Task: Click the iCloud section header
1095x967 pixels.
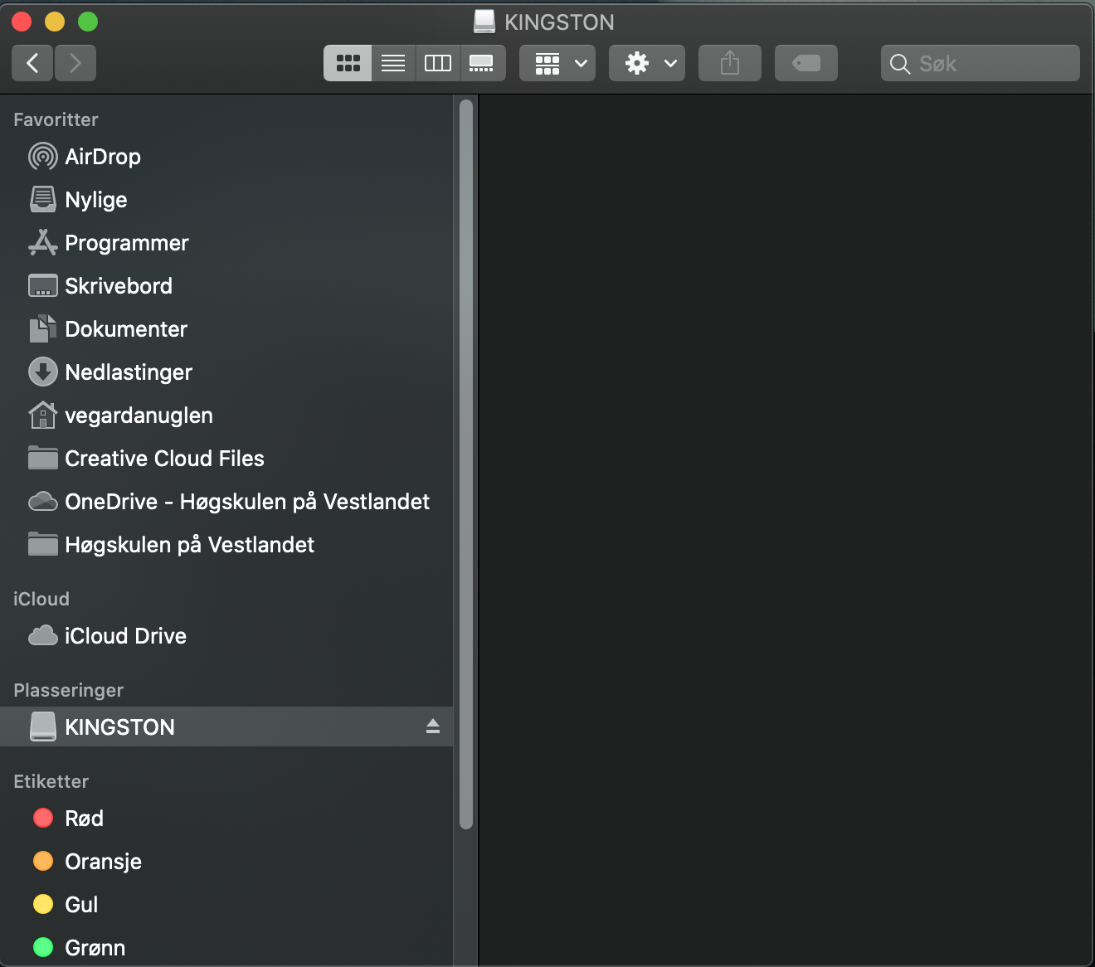Action: pyautogui.click(x=41, y=599)
